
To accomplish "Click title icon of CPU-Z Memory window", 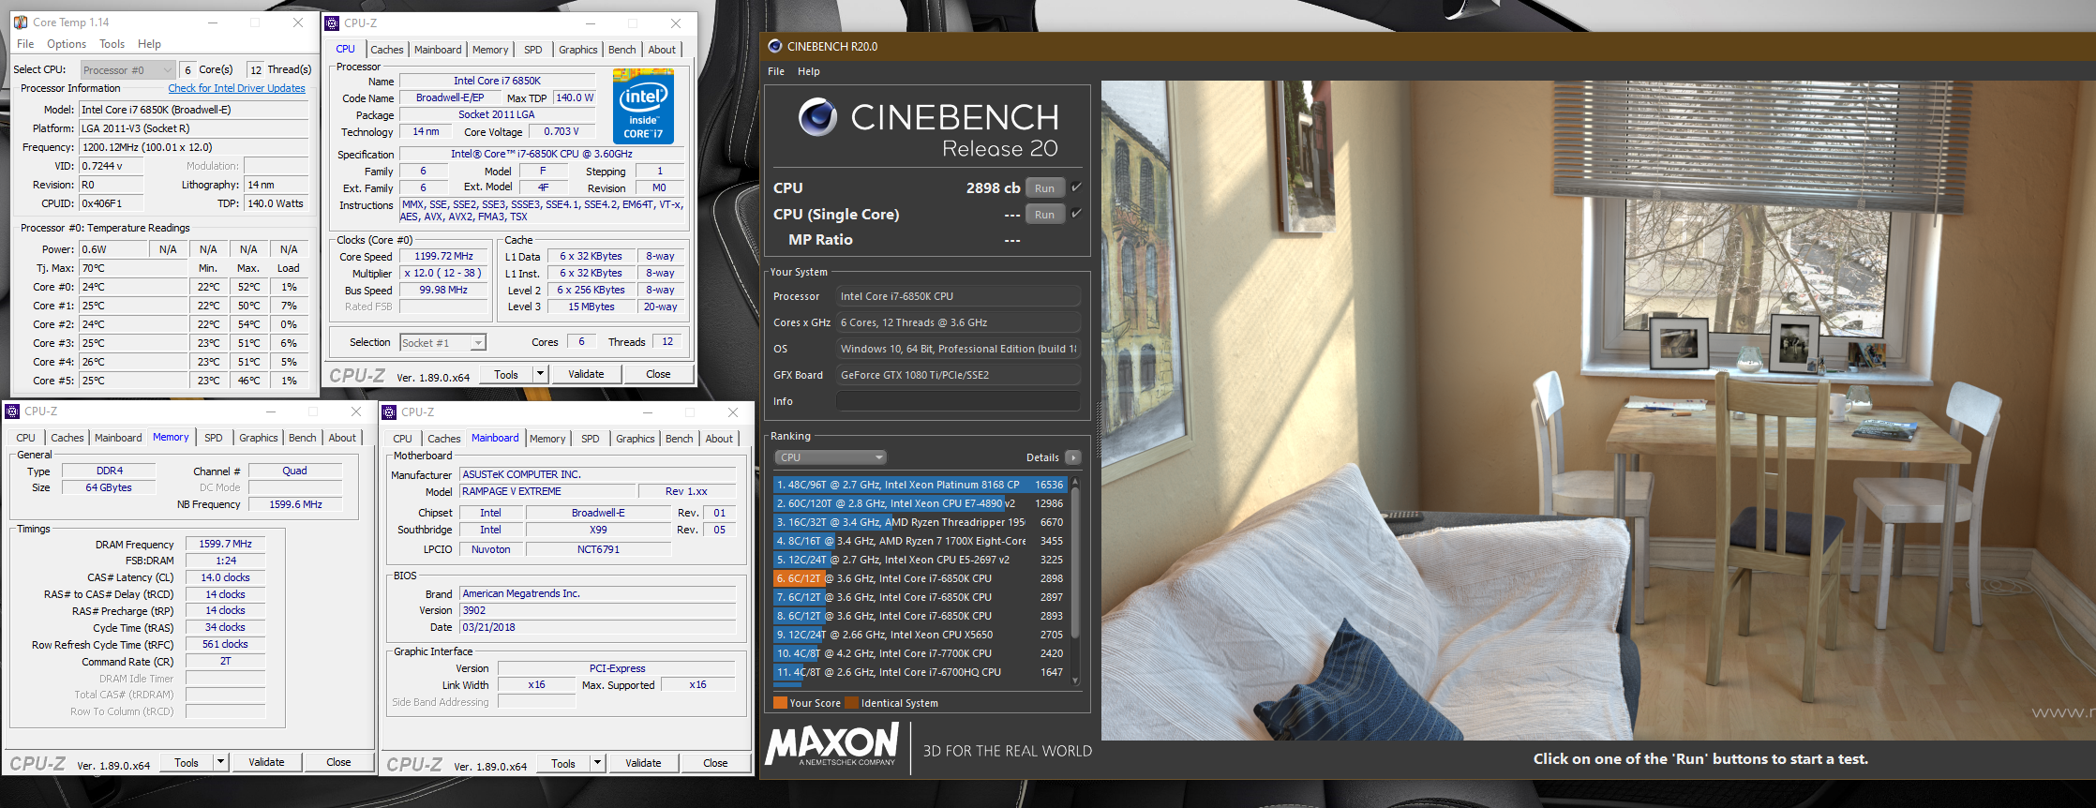I will (12, 411).
